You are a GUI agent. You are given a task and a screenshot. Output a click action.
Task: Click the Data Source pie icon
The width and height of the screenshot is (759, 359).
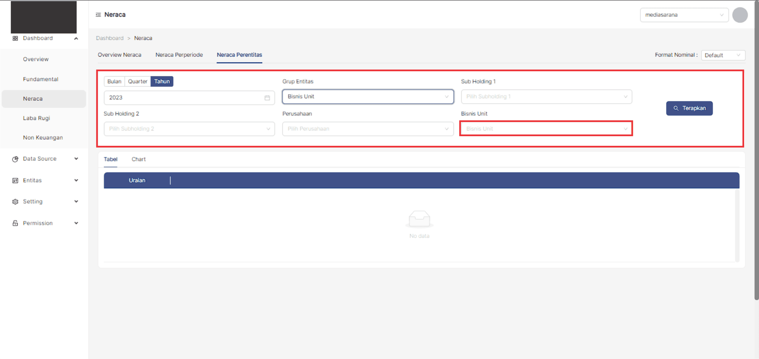click(x=15, y=159)
